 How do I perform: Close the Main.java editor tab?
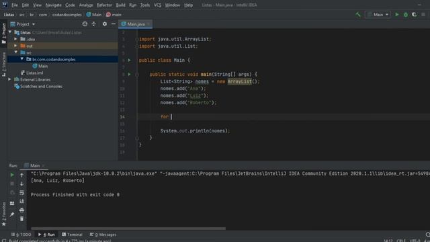[148, 24]
